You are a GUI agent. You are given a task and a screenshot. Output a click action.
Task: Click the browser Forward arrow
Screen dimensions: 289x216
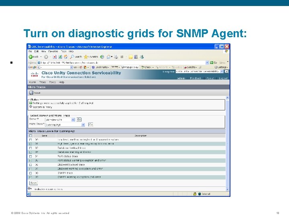click(x=46, y=57)
